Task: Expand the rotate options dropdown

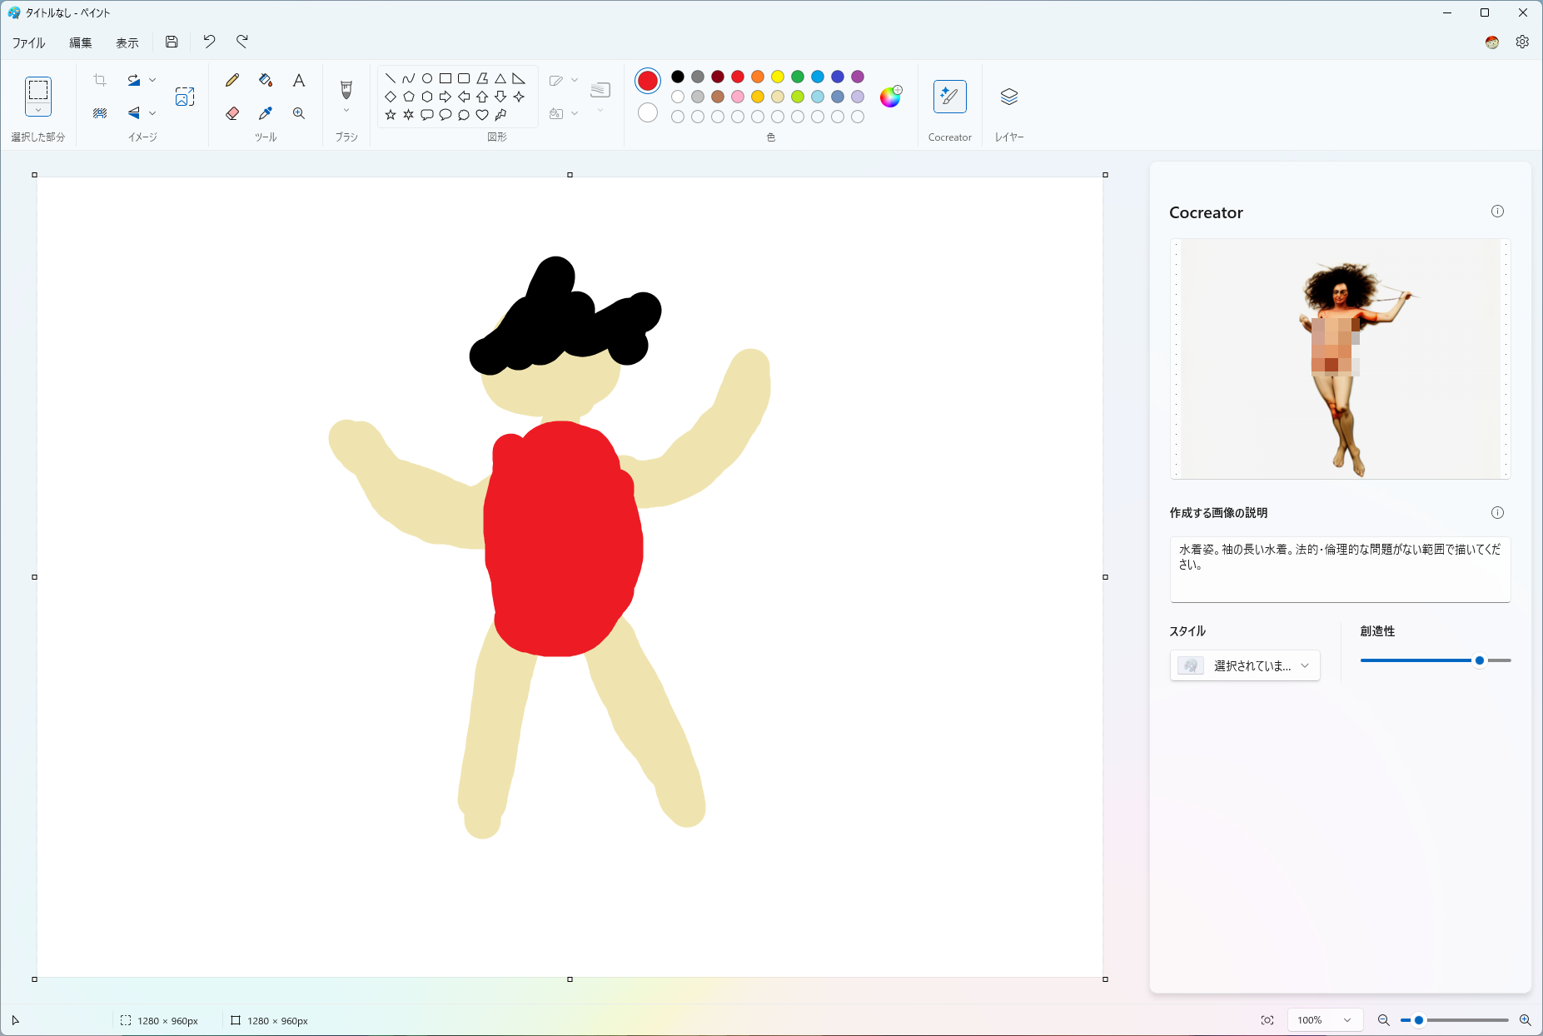Action: point(152,80)
